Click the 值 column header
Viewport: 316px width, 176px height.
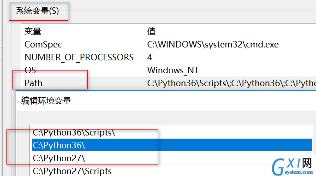[x=151, y=31]
